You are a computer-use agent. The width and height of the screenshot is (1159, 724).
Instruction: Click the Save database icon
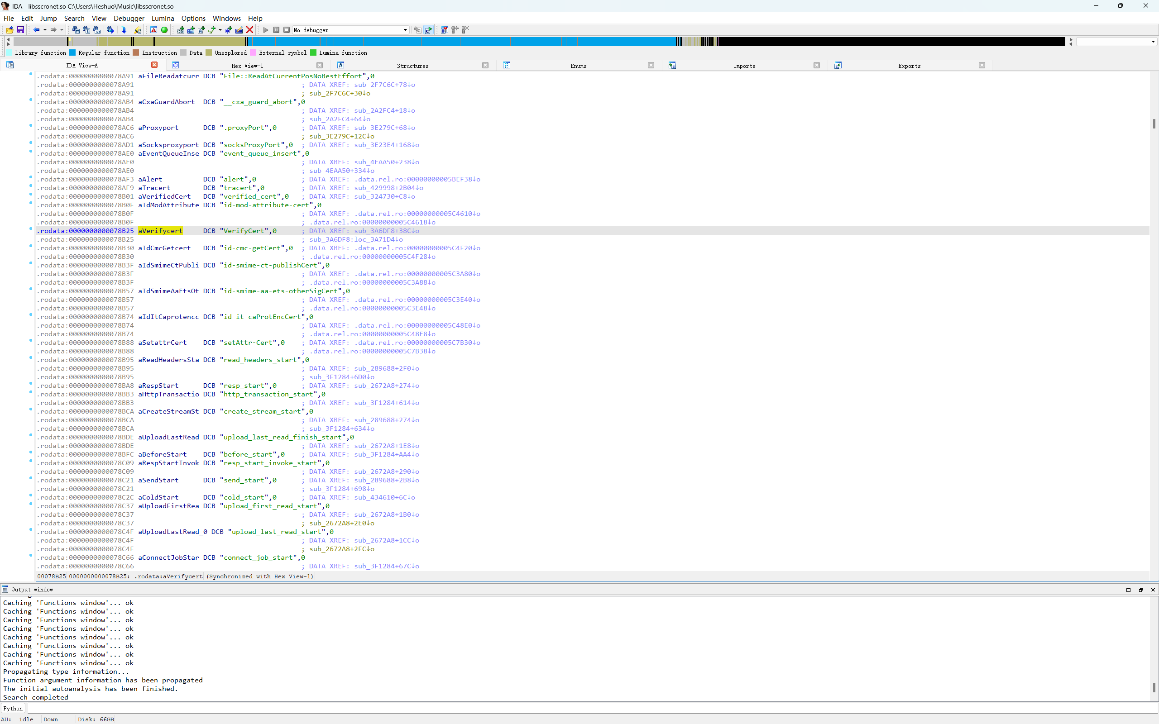point(20,30)
